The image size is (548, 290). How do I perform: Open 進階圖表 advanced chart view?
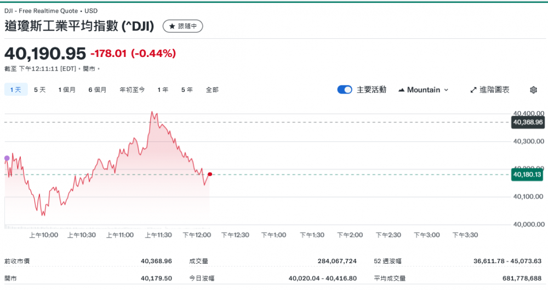point(490,90)
